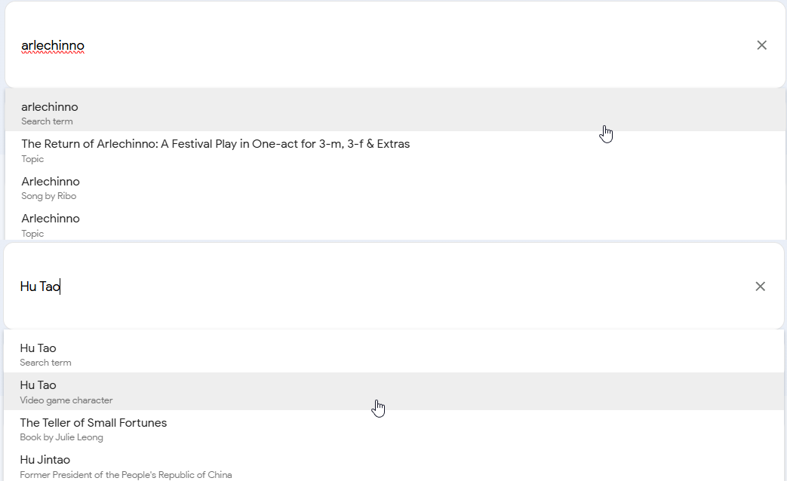Click the 'Book by Julie Leong' subtitle
Image resolution: width=787 pixels, height=481 pixels.
62,437
